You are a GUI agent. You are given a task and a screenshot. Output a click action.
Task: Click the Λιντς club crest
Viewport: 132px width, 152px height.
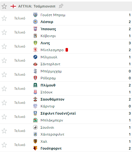35,43
